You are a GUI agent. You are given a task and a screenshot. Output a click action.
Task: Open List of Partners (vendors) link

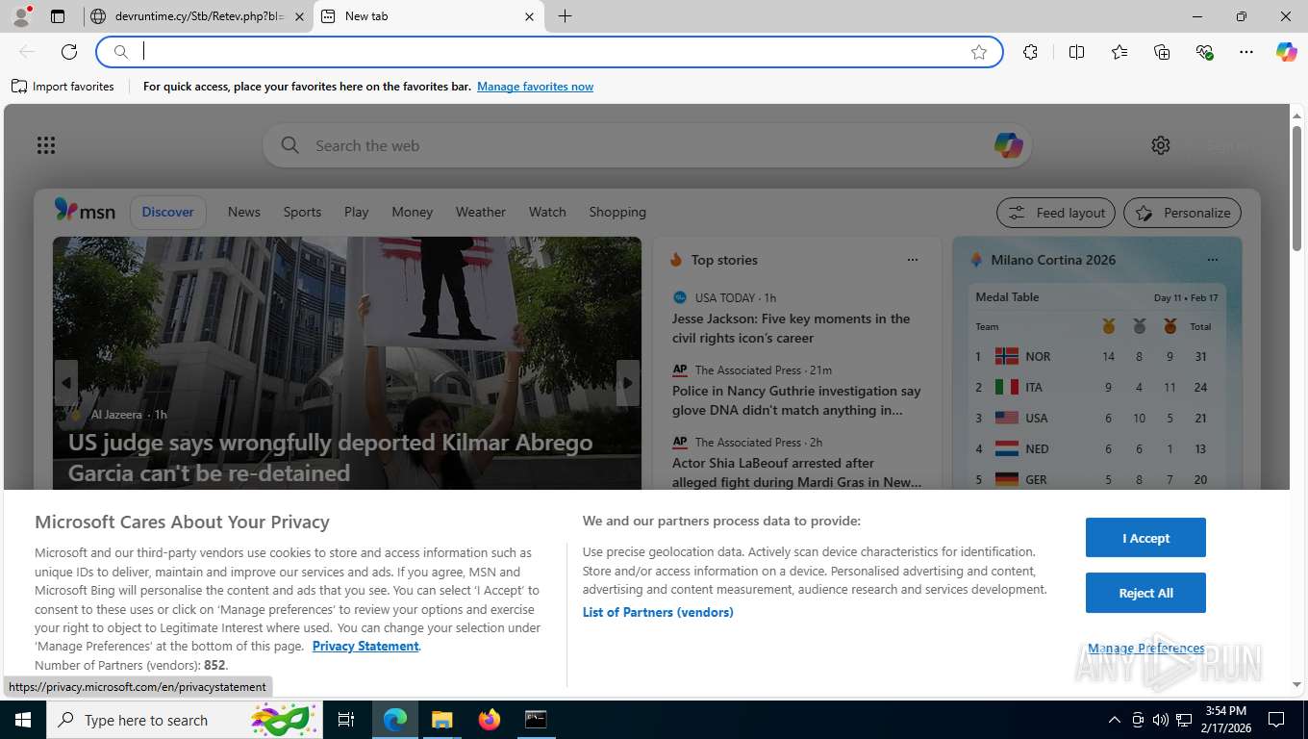[x=658, y=612]
